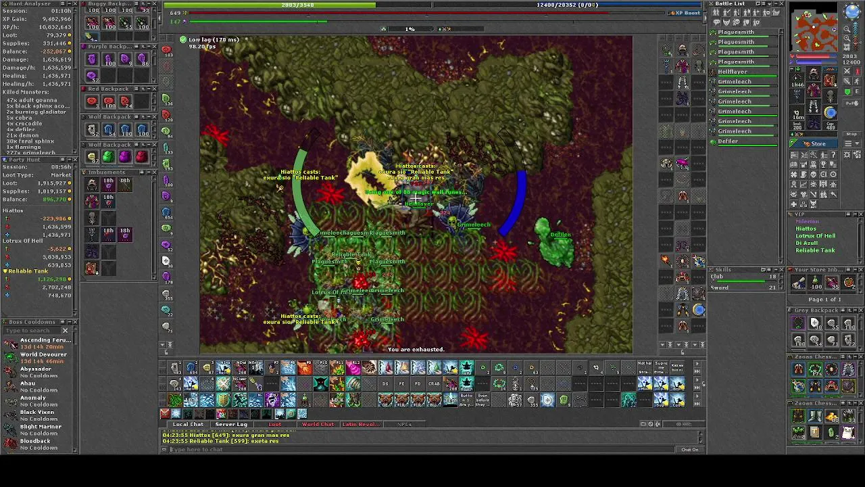Toggle the speech bubble battle list filter
Screen dimensions: 865x487
716,22
